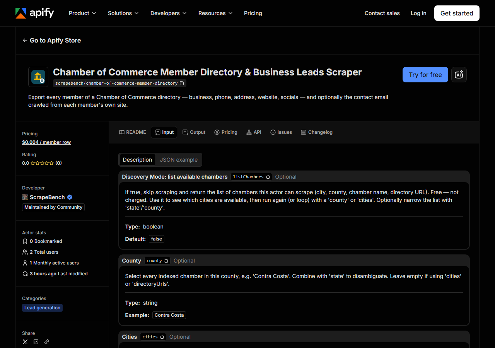Click the Cities field heading
Image resolution: width=495 pixels, height=348 pixels.
[x=130, y=337]
